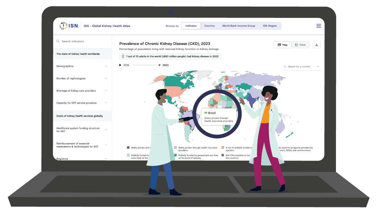The image size is (385, 213).
Task: Select World Bank Income Group tab
Action: 238,26
